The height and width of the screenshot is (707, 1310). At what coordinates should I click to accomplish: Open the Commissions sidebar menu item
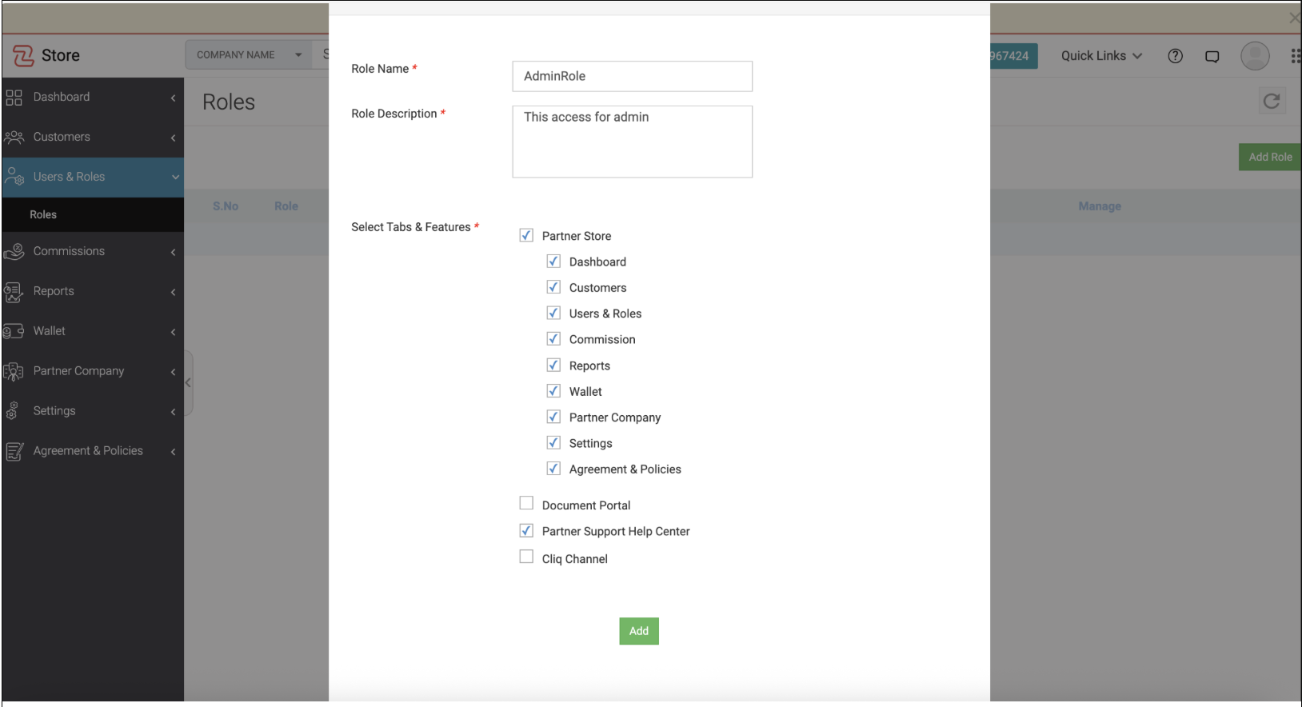(93, 252)
